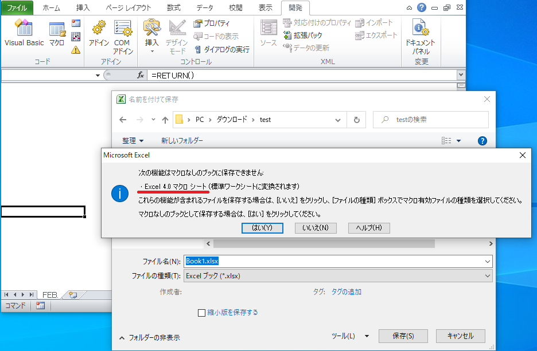This screenshot has height=351, width=537.
Task: Jump to last sheet navigation arrow
Action: pos(32,295)
